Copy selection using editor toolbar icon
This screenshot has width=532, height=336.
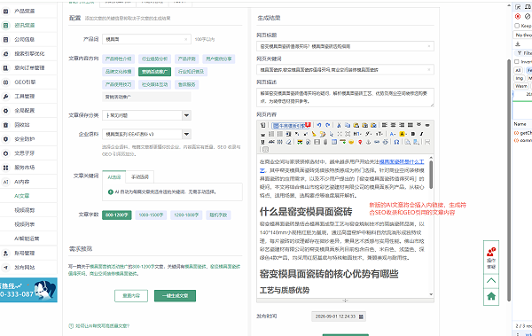348,125
